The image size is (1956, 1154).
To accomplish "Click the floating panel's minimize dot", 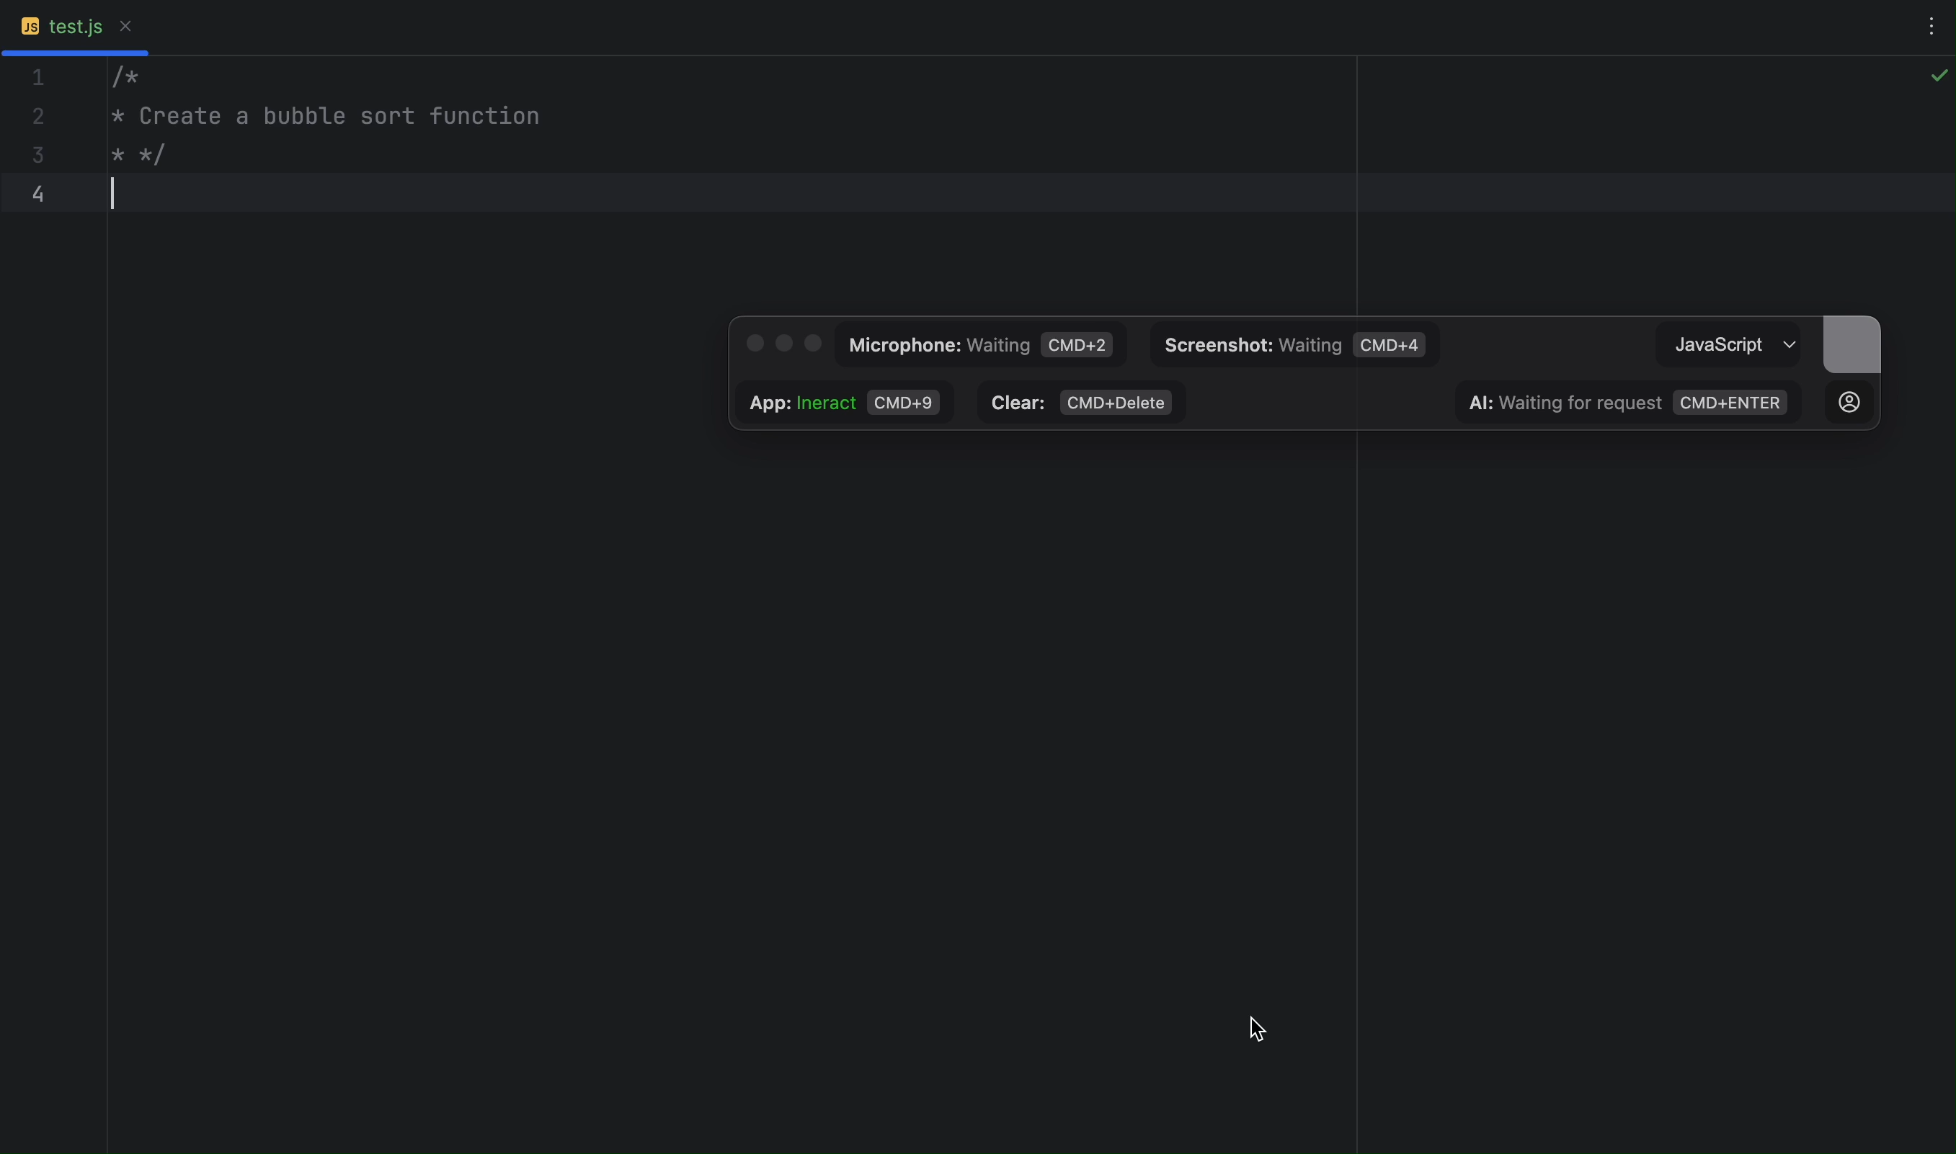I will click(783, 344).
